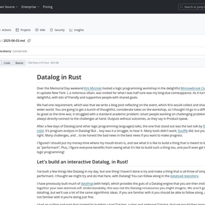
Task: Switch to Blame view
Action: pos(19,63)
